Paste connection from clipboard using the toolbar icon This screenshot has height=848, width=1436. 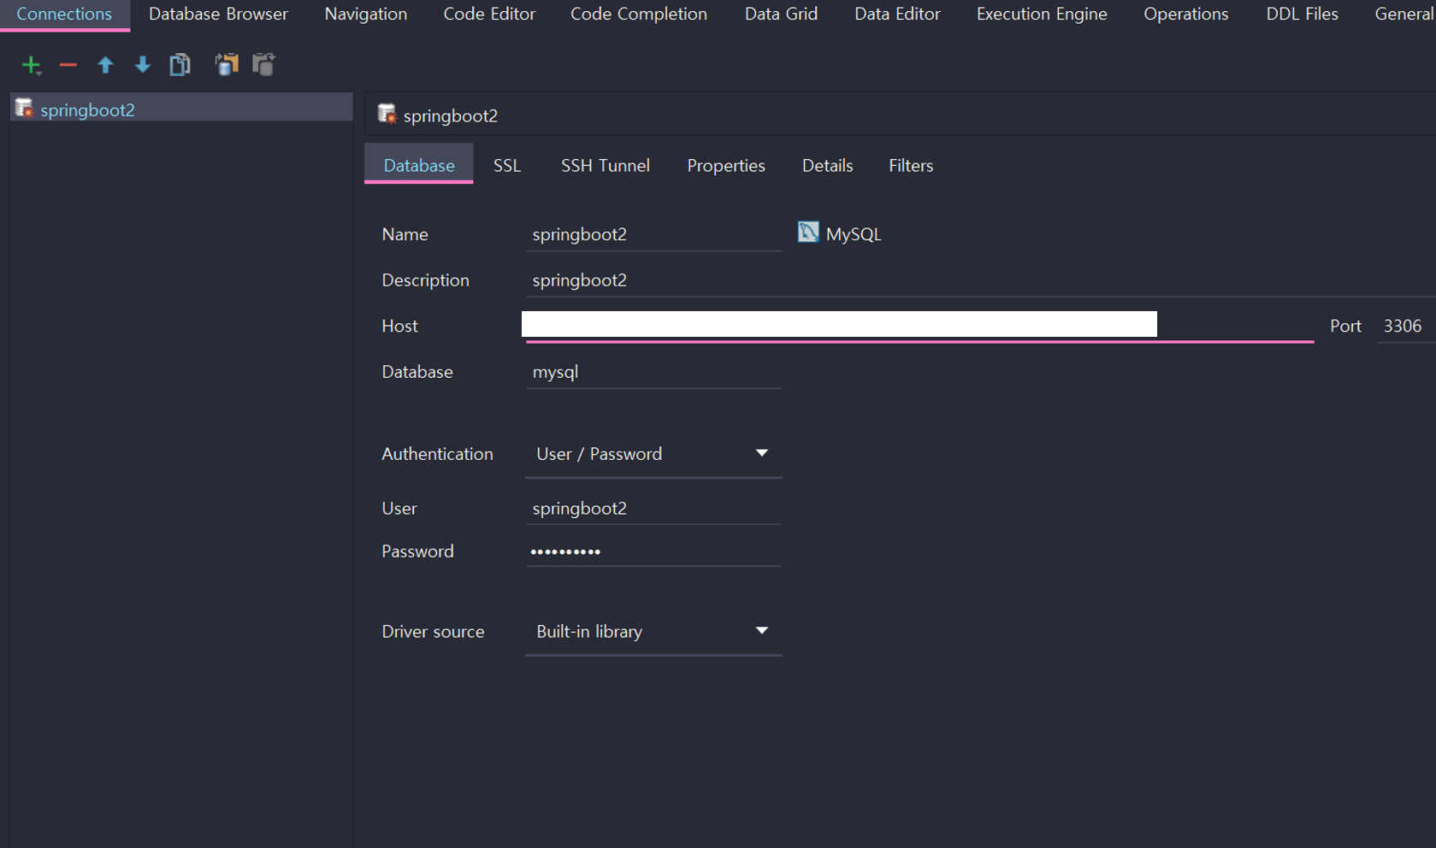[x=263, y=65]
